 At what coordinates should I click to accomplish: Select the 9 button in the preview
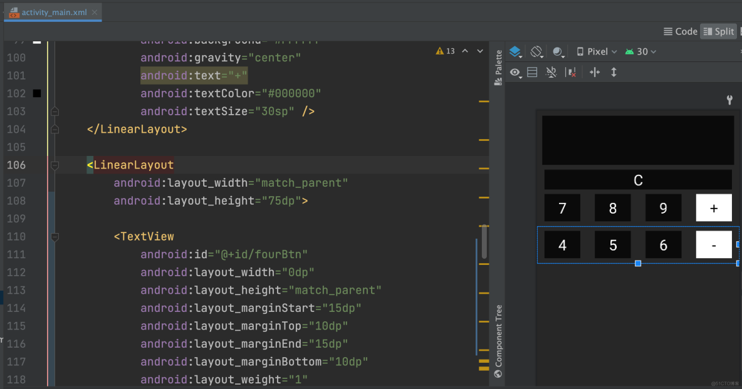tap(664, 208)
